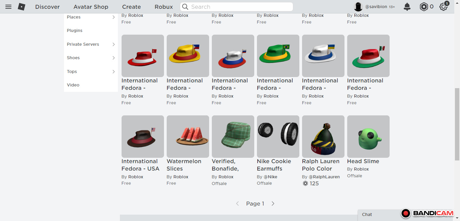Screen dimensions: 460x221
Task: Click in the Search input field
Action: 239,7
